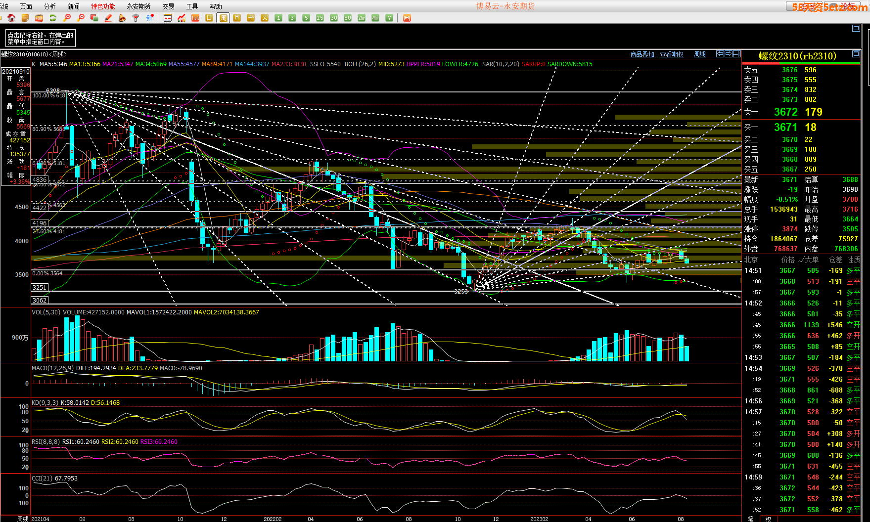Enable the 15-minute period button

tap(320, 18)
